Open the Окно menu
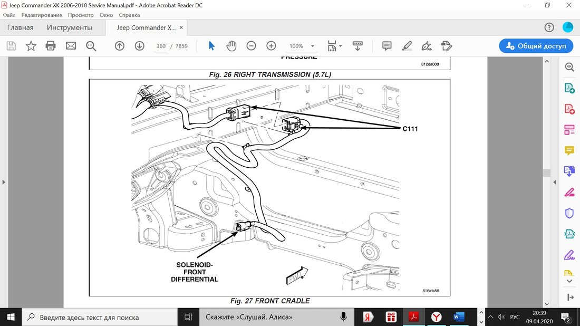Image resolution: width=580 pixels, height=326 pixels. [106, 15]
